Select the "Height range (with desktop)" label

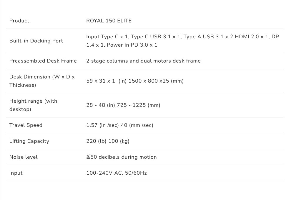33,105
